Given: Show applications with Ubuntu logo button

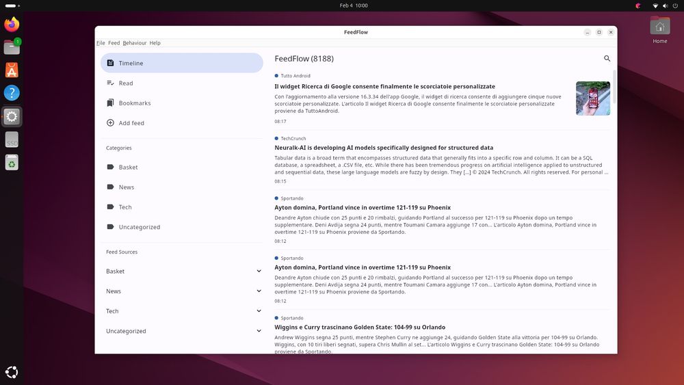Looking at the screenshot, I should pos(12,372).
